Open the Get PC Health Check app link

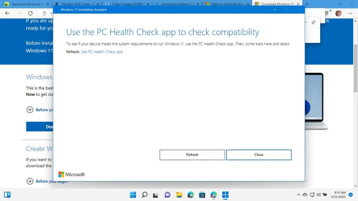coord(102,52)
